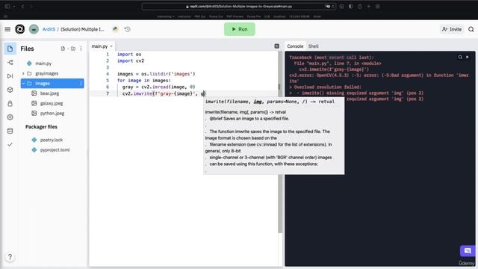The width and height of the screenshot is (478, 269).
Task: Open the images folder options menu
Action: coord(81,84)
